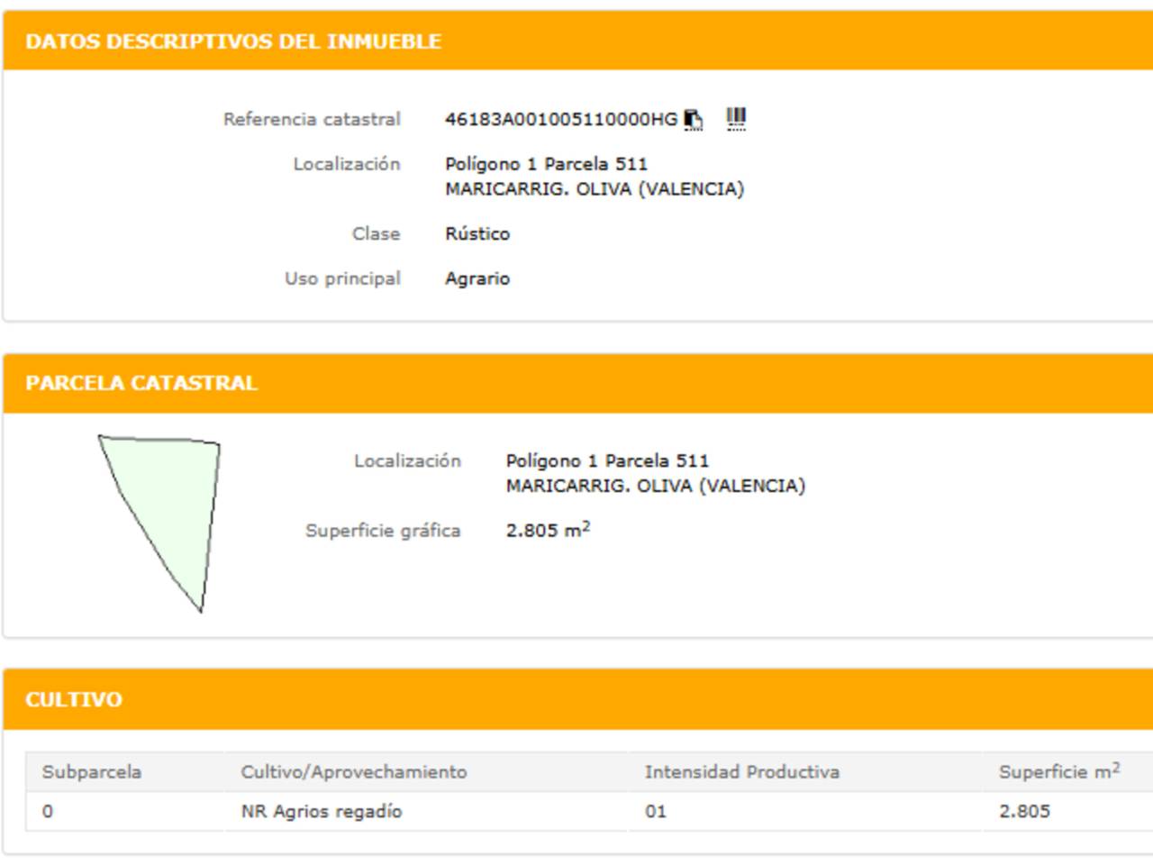Click the barcode icon beside the reference
1153x865 pixels.
(x=736, y=118)
